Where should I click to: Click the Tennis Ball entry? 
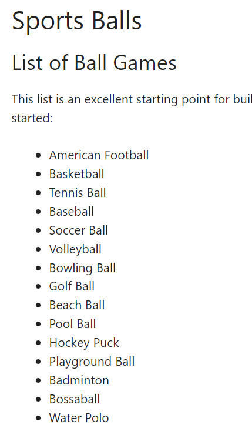tap(78, 193)
